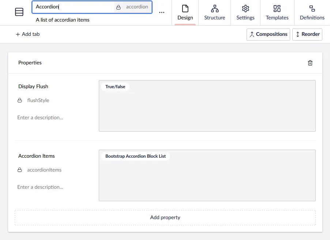The width and height of the screenshot is (330, 240).
Task: Click the lock icon next to accordion alias
Action: pyautogui.click(x=118, y=7)
